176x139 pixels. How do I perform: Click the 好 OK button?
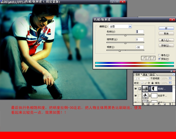pyautogui.click(x=166, y=28)
